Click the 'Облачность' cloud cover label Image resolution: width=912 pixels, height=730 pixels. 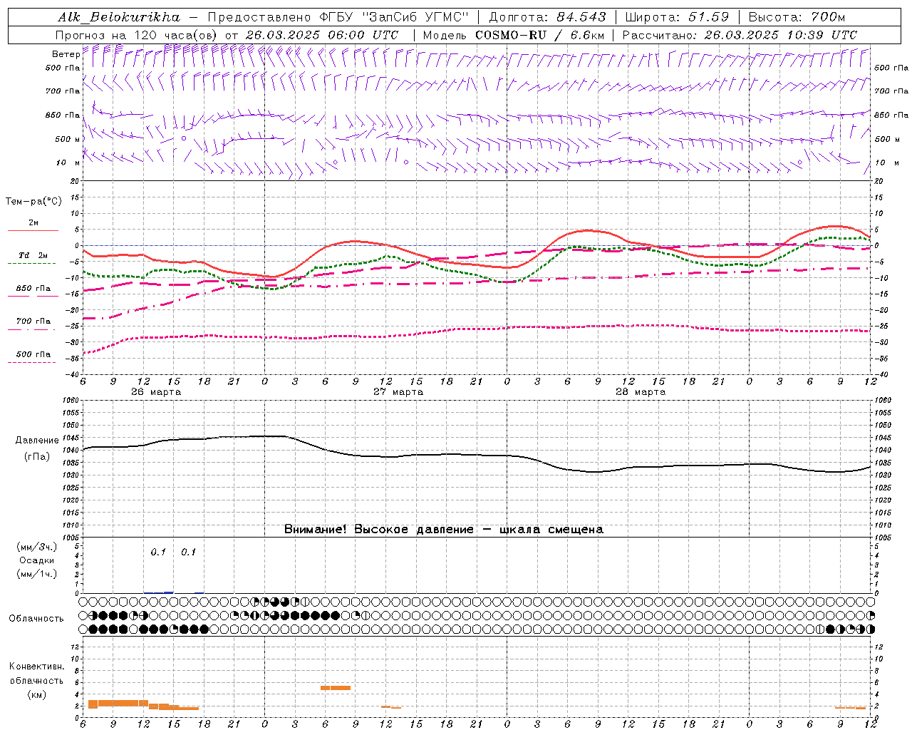(x=36, y=618)
